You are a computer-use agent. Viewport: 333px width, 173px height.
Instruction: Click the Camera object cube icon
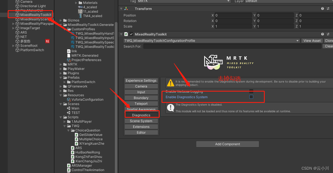click(x=17, y=2)
